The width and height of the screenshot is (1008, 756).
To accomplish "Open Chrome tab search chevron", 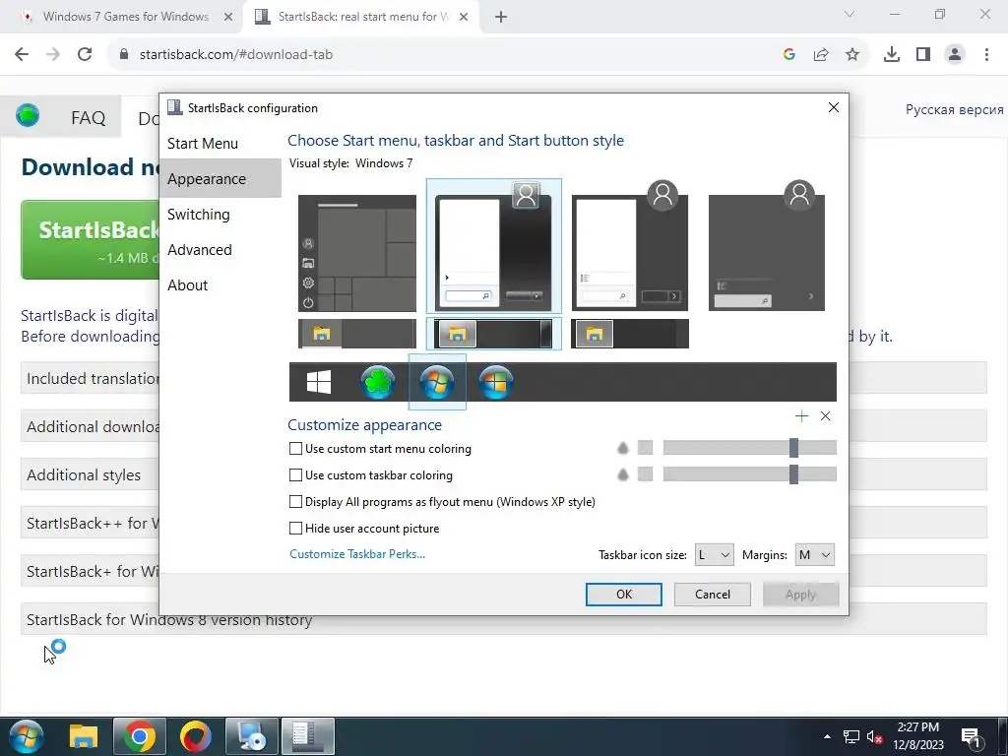I will (850, 14).
